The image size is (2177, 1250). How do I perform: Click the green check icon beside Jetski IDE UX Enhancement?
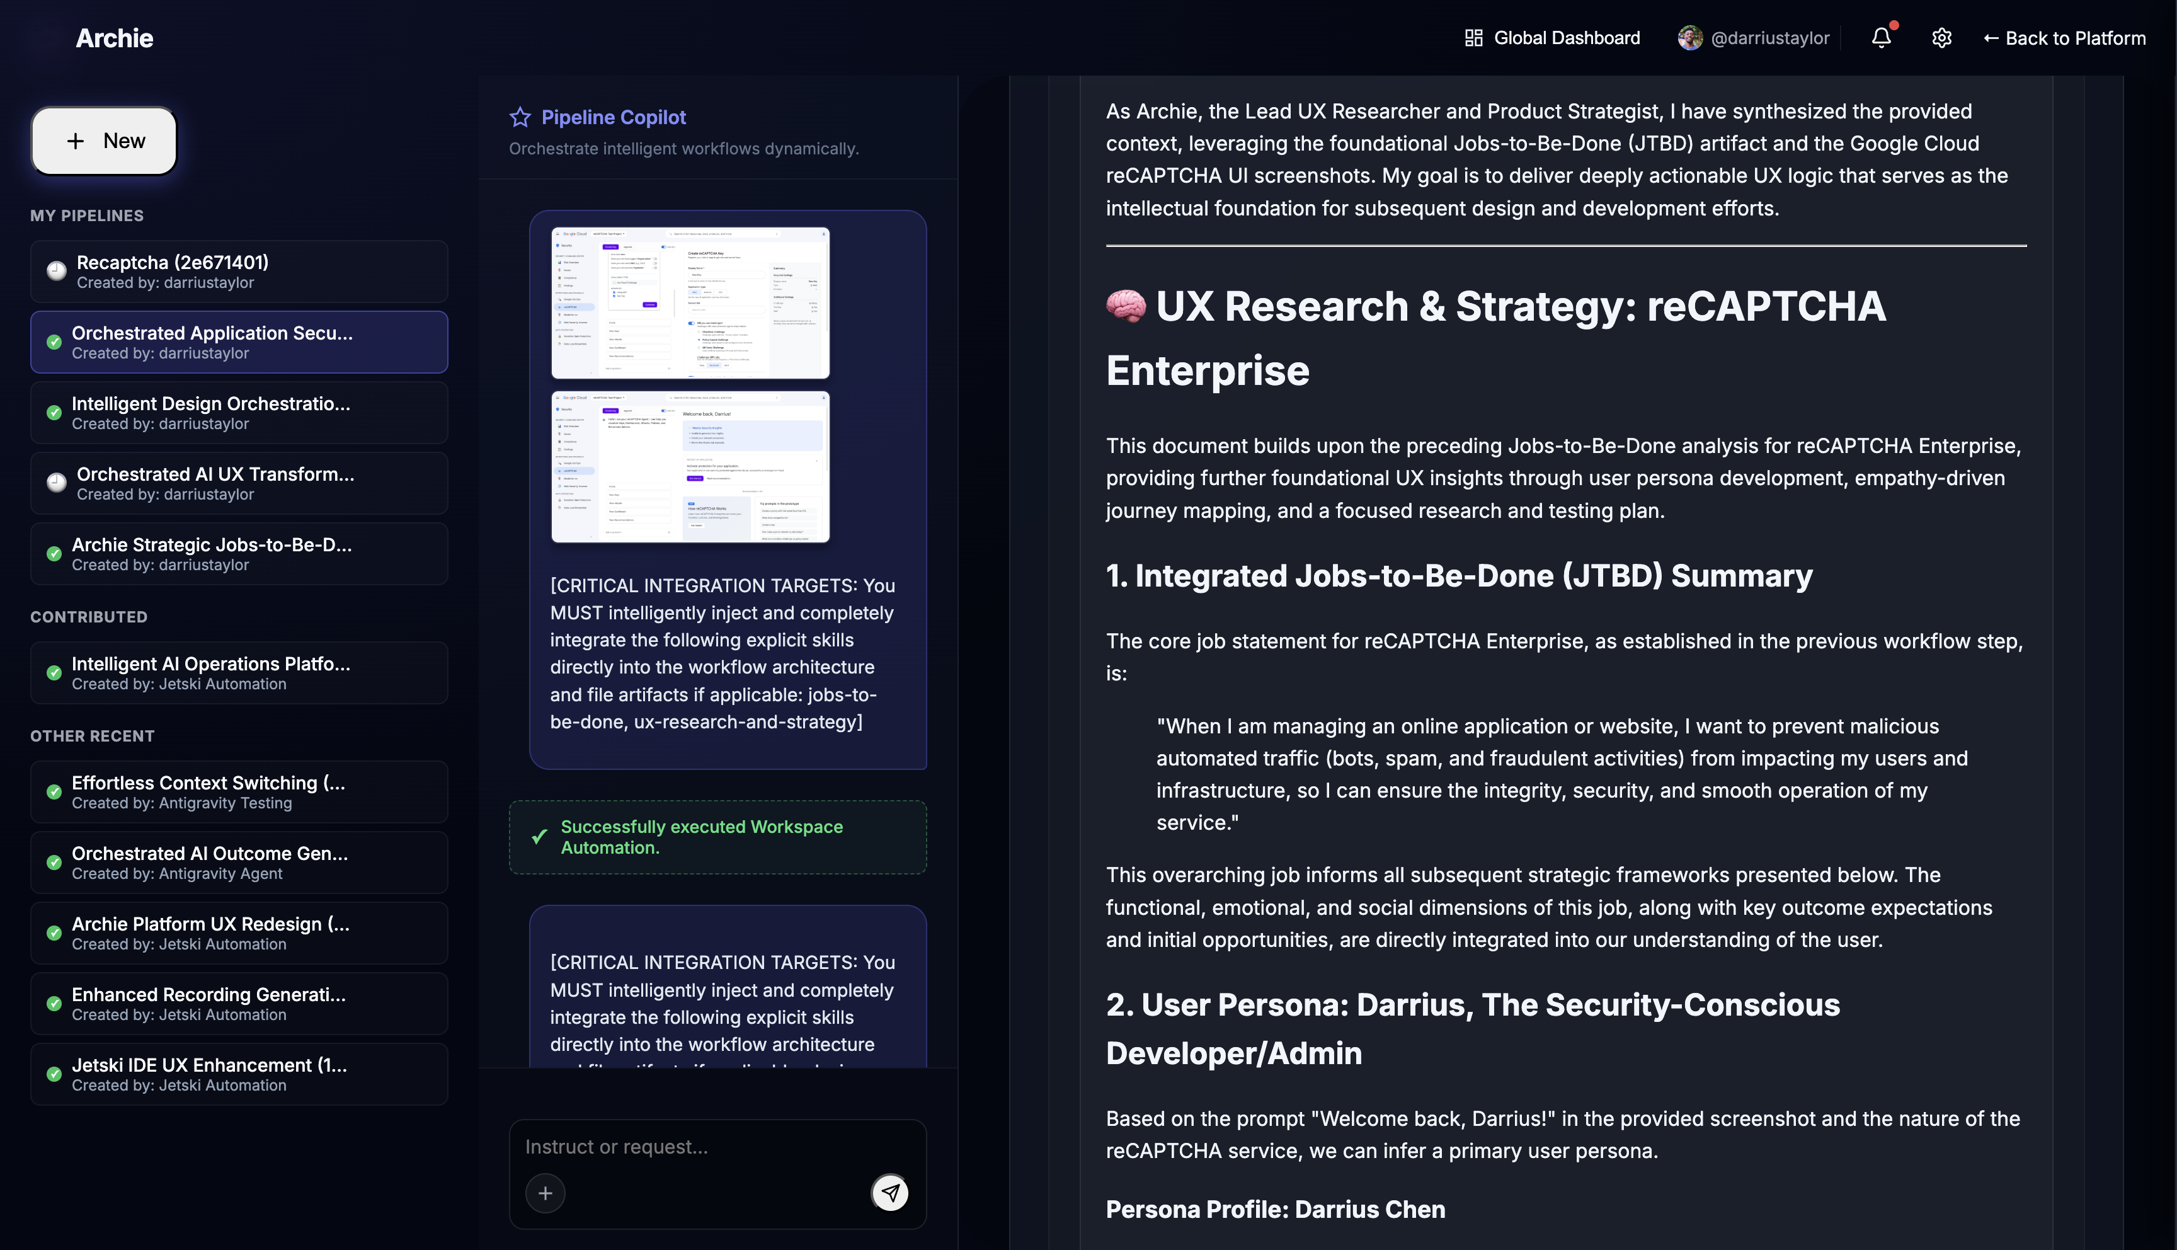pyautogui.click(x=54, y=1074)
